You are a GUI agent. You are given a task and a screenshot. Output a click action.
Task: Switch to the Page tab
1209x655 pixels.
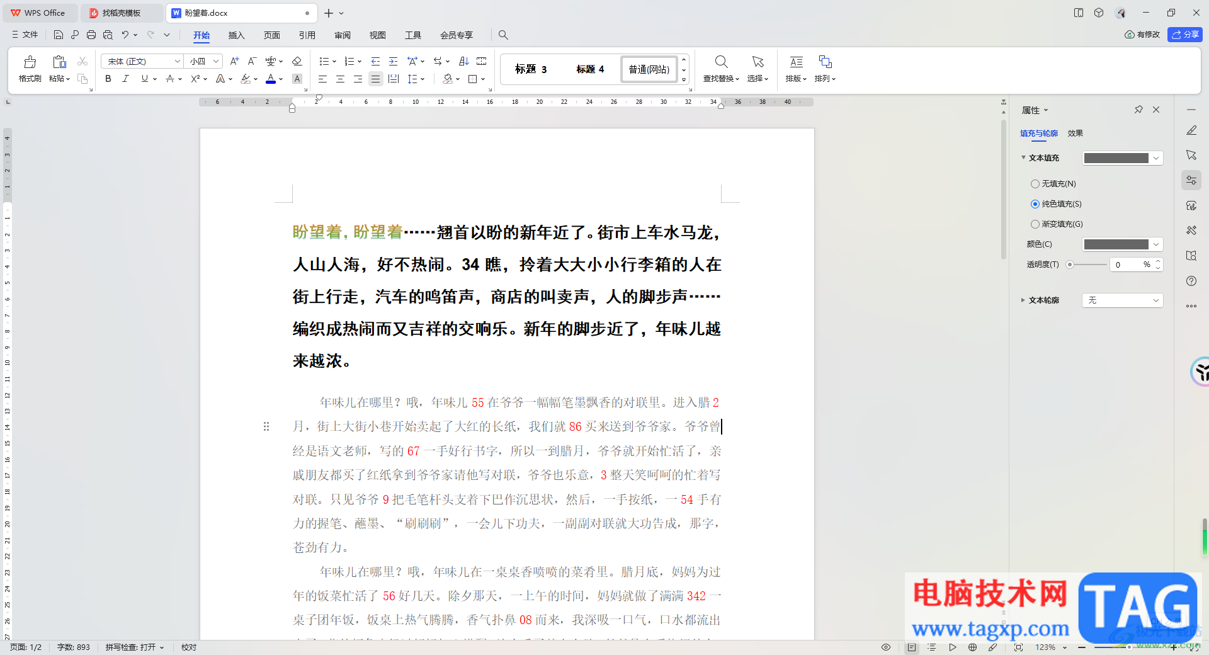[x=271, y=35]
